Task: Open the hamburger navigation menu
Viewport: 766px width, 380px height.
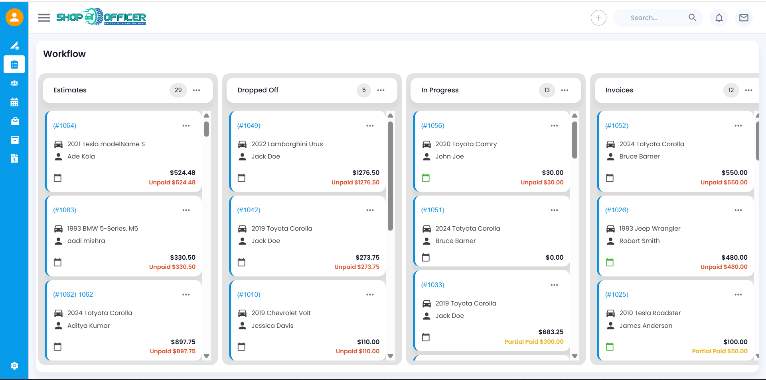Action: pyautogui.click(x=44, y=18)
